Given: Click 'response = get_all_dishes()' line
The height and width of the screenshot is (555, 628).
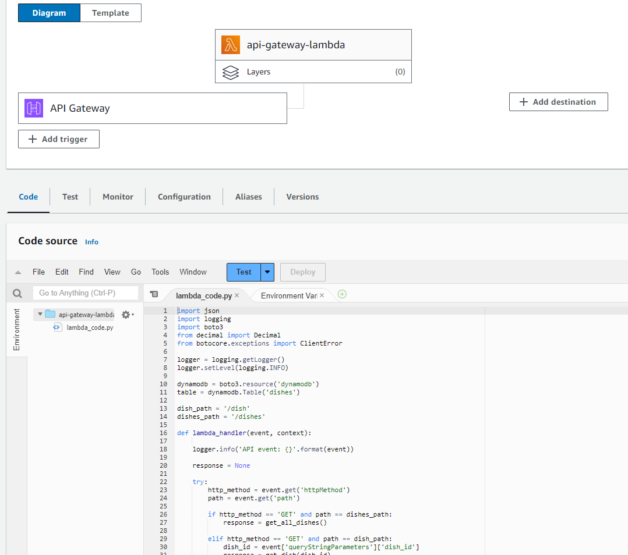Looking at the screenshot, I should (x=275, y=522).
